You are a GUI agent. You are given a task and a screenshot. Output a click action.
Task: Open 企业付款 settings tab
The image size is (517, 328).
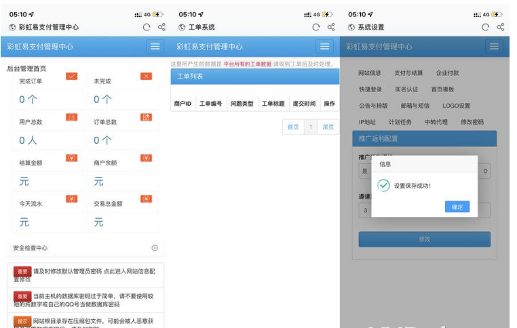tap(447, 73)
